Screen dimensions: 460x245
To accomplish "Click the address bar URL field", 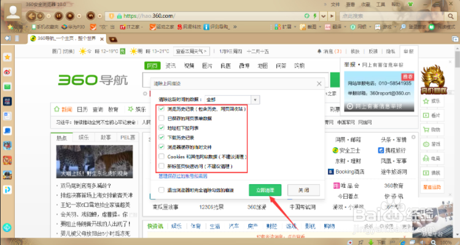I will (212, 16).
